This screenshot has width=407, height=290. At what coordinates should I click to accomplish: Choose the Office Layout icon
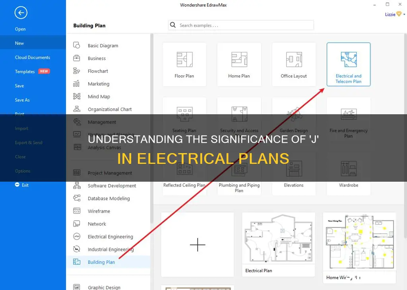pyautogui.click(x=294, y=60)
